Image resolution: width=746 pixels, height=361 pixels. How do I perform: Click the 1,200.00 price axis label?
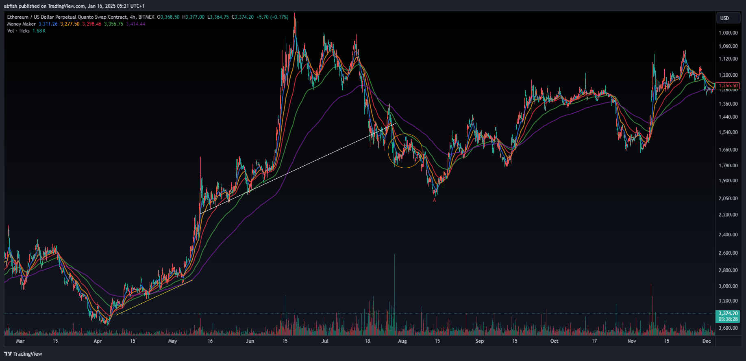[728, 75]
